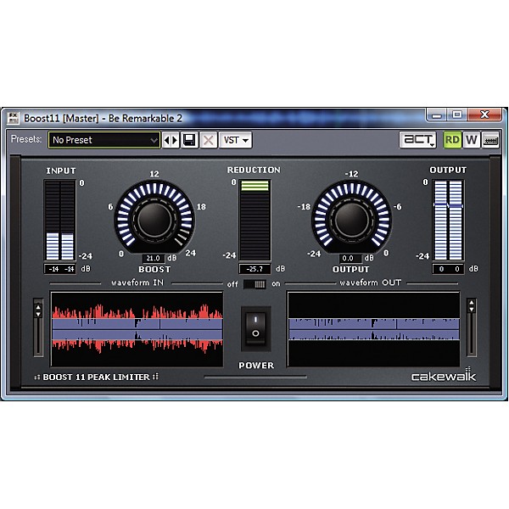509x509 pixels.
Task: Maximize the Boost11 window
Action: [457, 115]
